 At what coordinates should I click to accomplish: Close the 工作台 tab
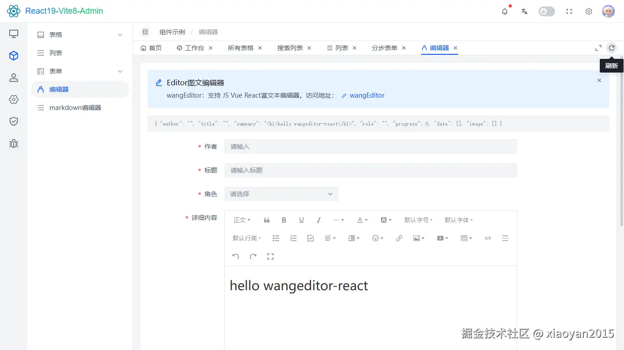click(211, 48)
